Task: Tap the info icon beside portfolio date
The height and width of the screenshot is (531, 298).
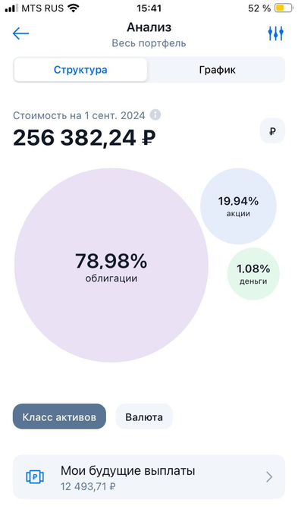Action: [155, 115]
